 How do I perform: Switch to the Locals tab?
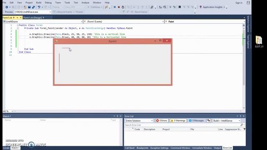(x=6, y=148)
